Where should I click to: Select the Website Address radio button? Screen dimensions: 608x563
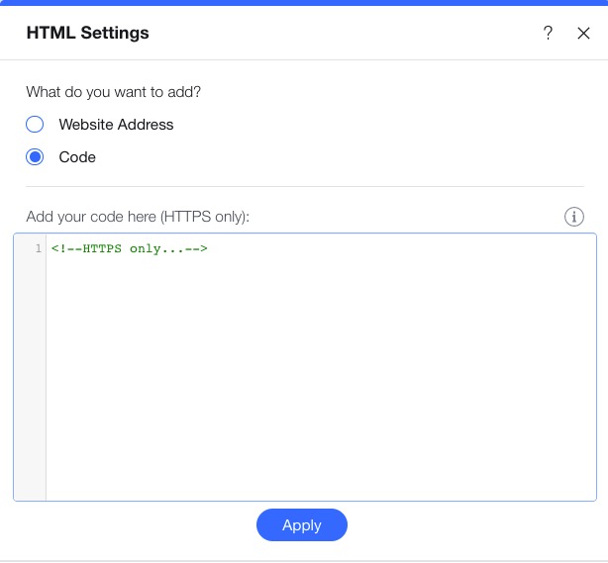pos(35,125)
